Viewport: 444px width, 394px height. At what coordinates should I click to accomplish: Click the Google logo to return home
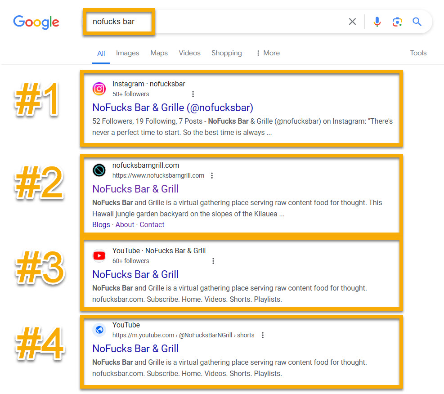click(36, 22)
